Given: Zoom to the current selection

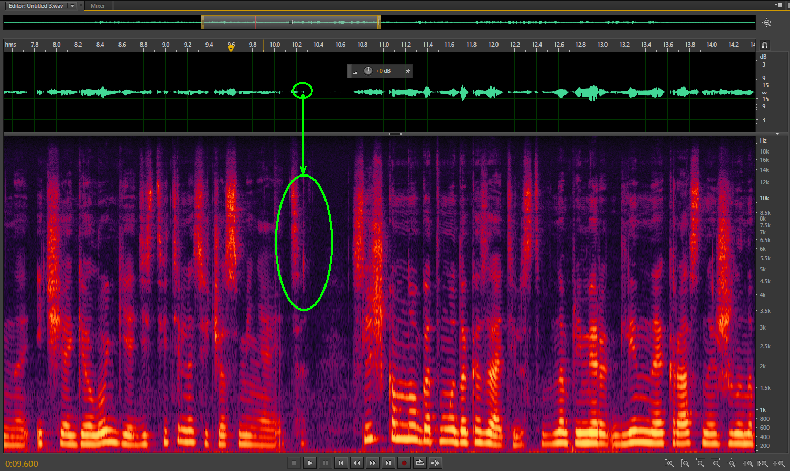Looking at the screenshot, I should pos(778,463).
